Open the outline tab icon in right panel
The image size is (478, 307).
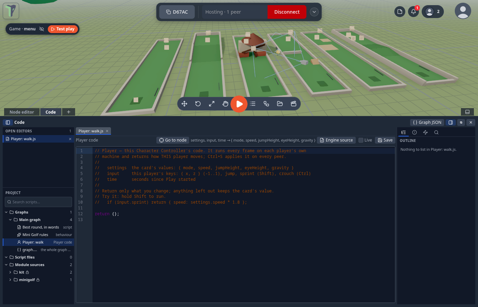pyautogui.click(x=404, y=132)
